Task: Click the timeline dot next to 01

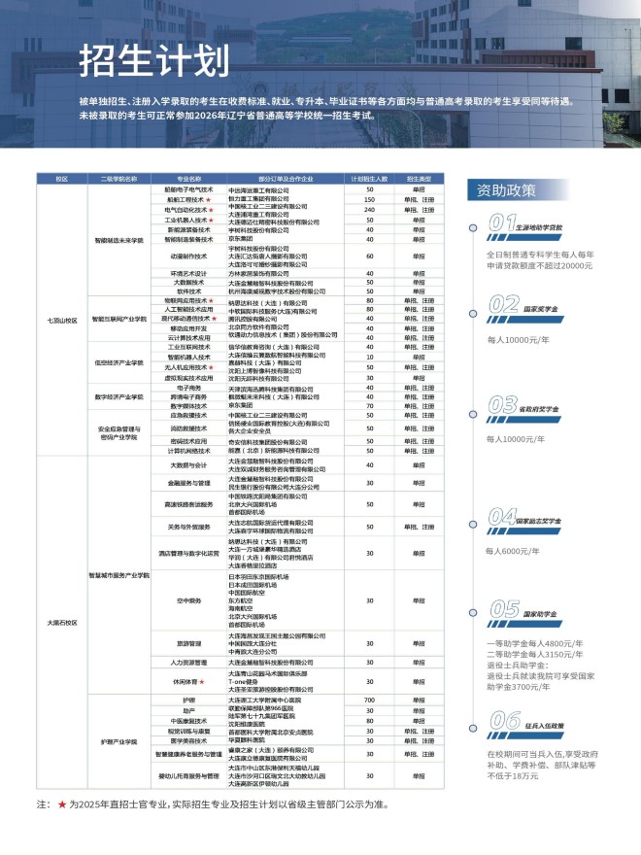Action: pos(473,229)
